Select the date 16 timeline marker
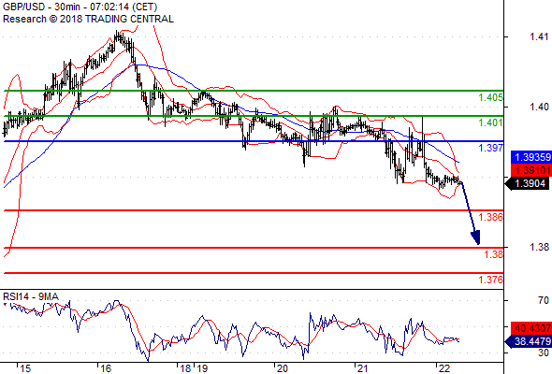The width and height of the screenshot is (552, 374). tap(106, 368)
